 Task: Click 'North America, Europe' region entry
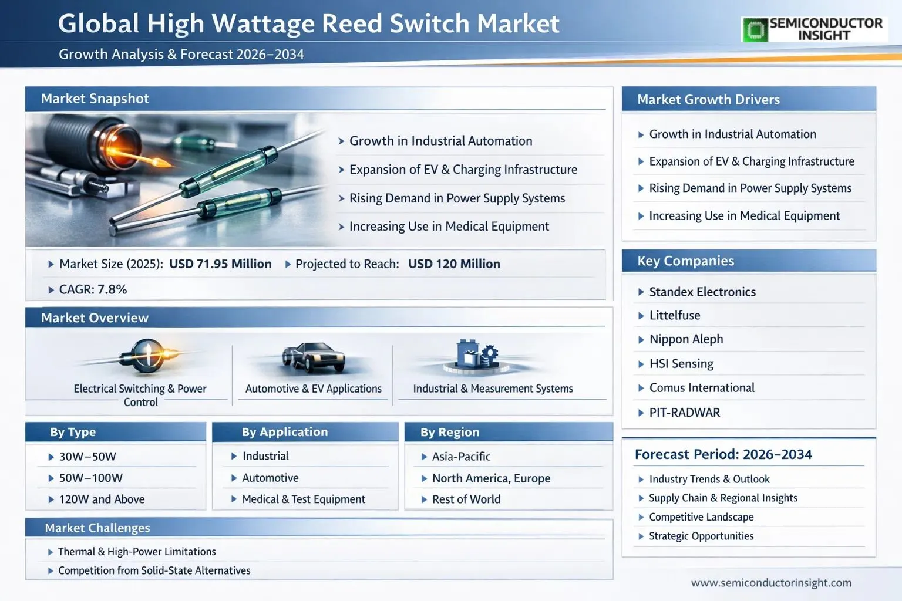click(x=491, y=478)
